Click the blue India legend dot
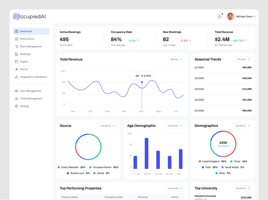268x200 pixels. pos(203,167)
